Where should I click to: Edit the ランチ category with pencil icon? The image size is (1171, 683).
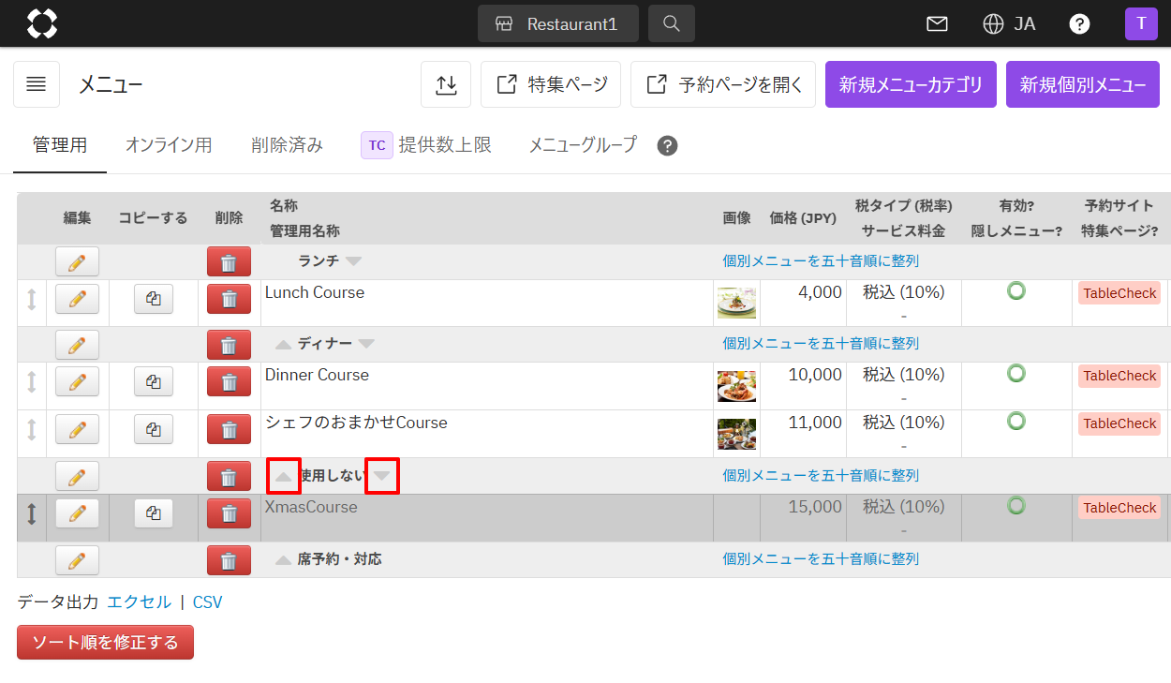coord(77,261)
